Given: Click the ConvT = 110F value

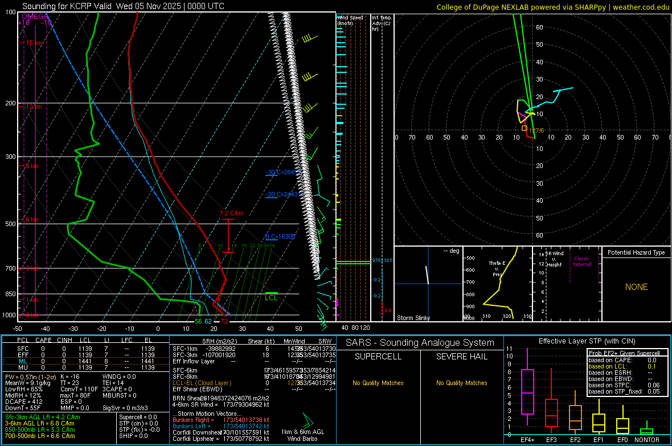Looking at the screenshot, I should 79,389.
